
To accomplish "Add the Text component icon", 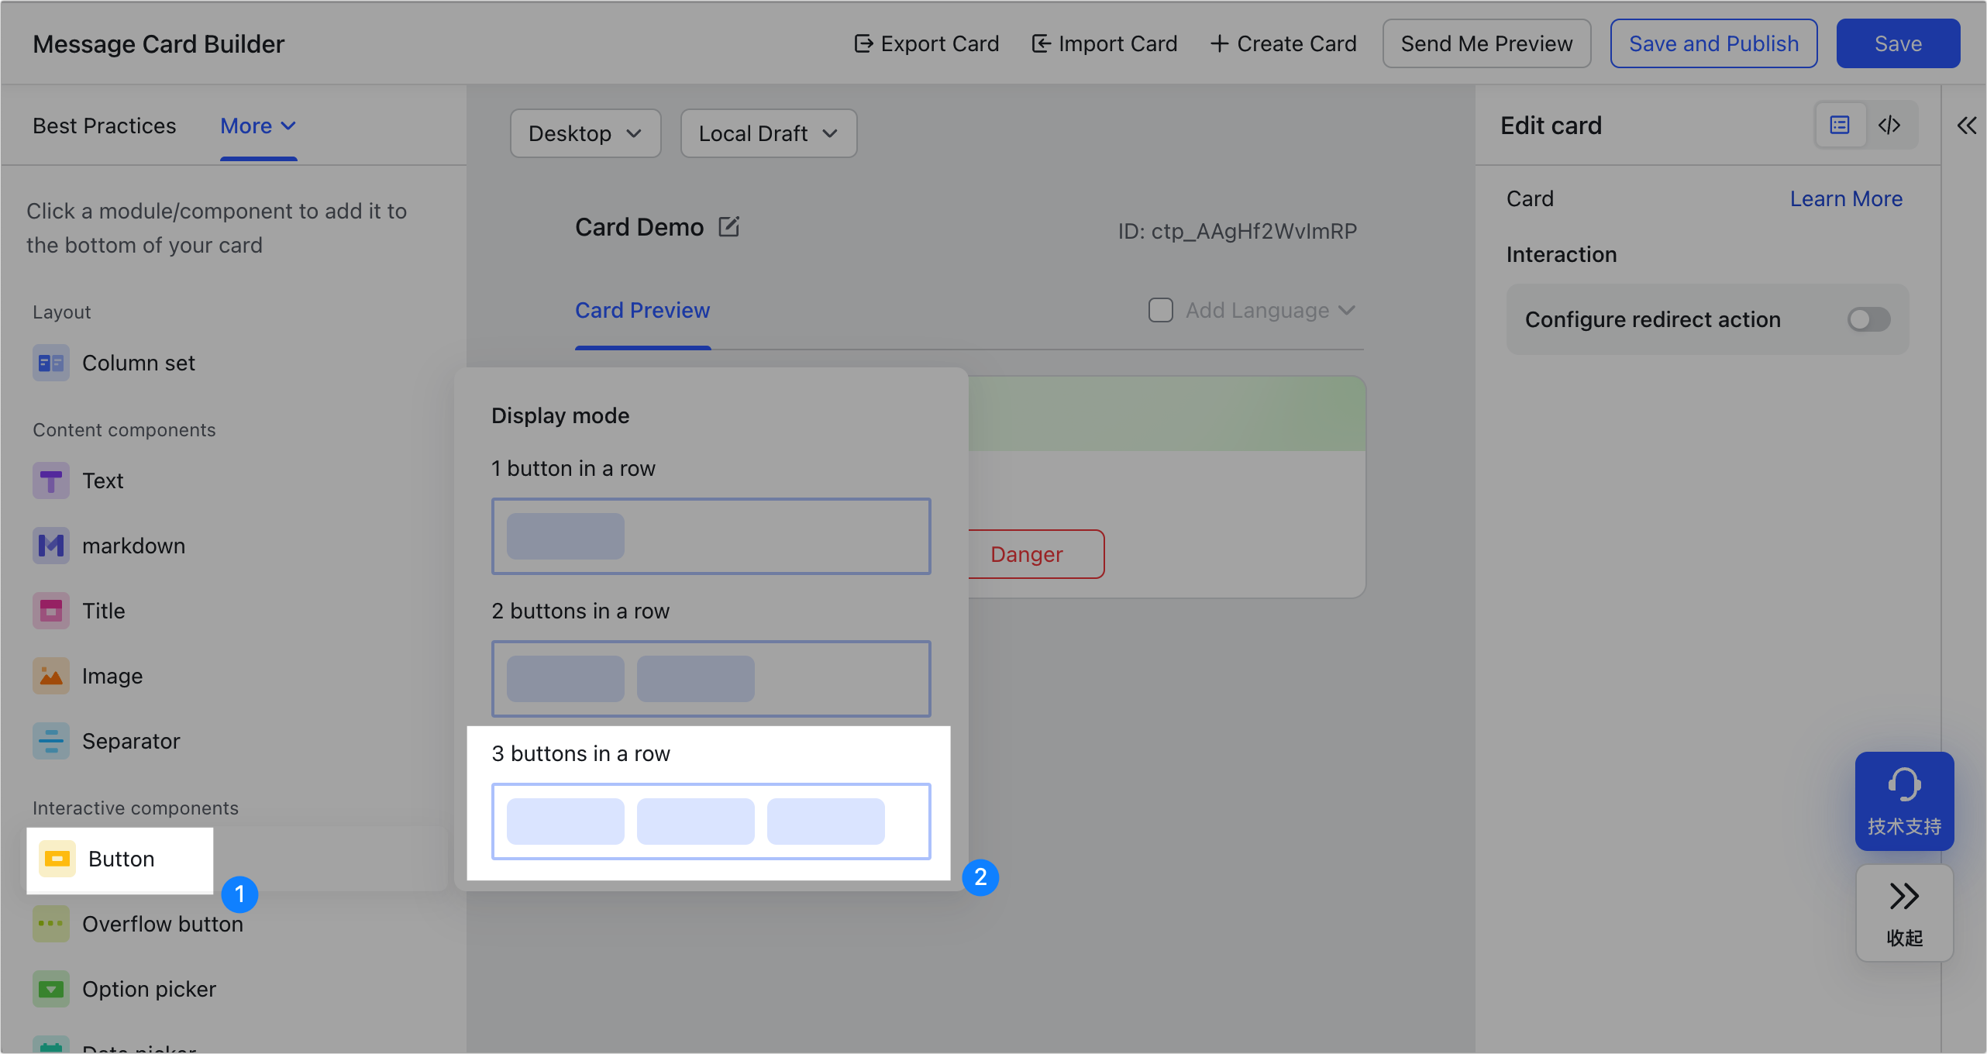I will [x=51, y=480].
